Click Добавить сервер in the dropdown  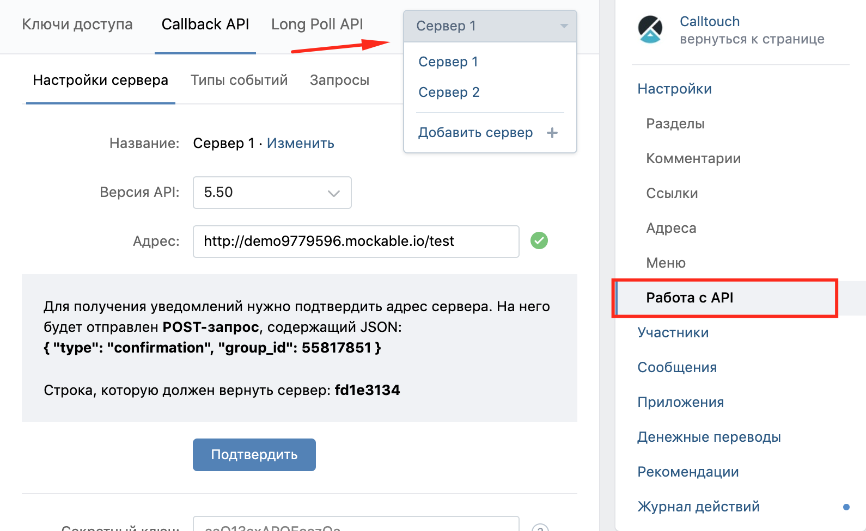(x=475, y=133)
